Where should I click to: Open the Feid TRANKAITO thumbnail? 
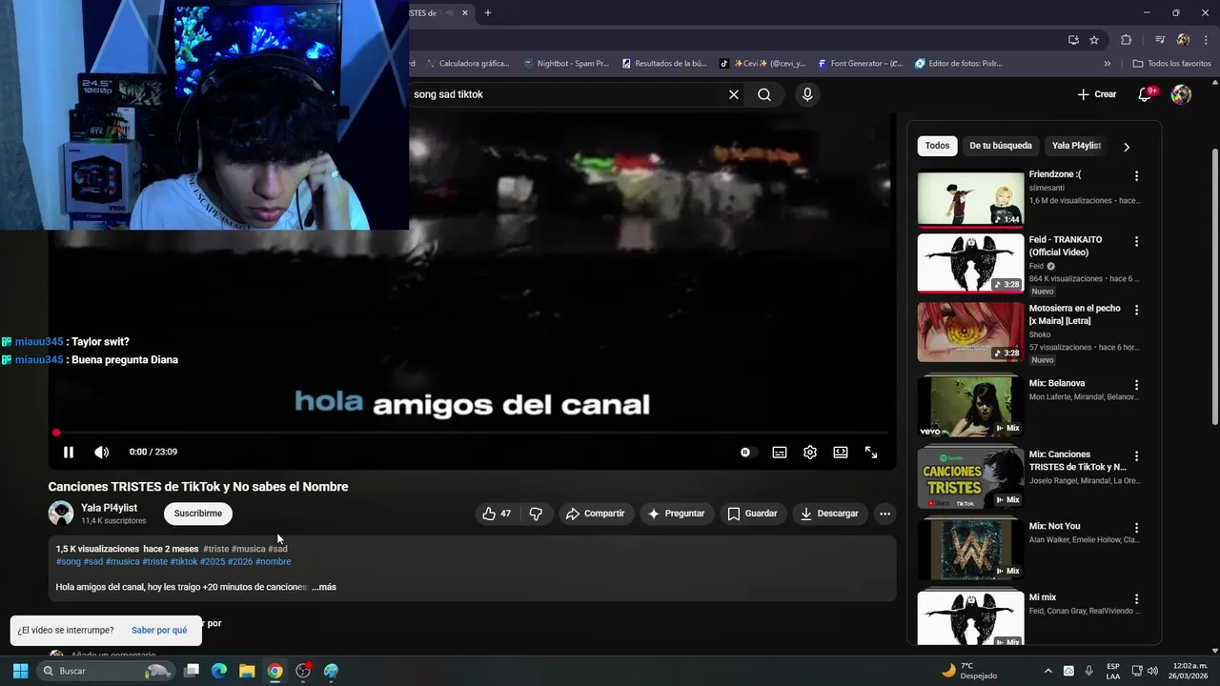(970, 263)
